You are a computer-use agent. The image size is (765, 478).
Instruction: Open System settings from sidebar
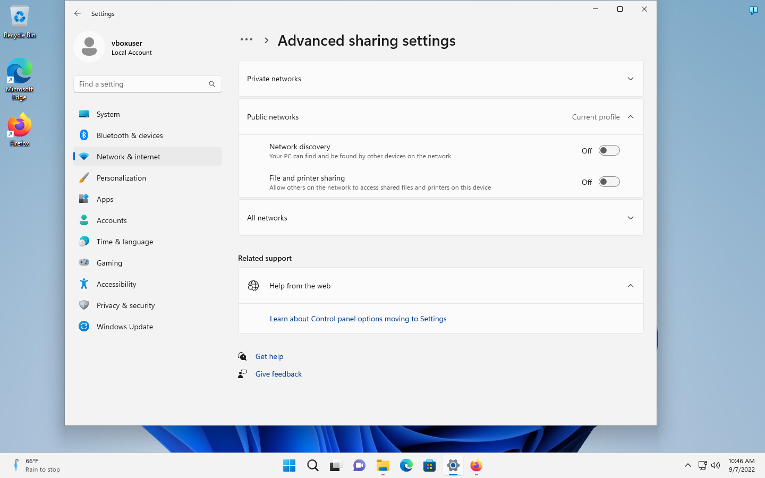click(x=108, y=114)
